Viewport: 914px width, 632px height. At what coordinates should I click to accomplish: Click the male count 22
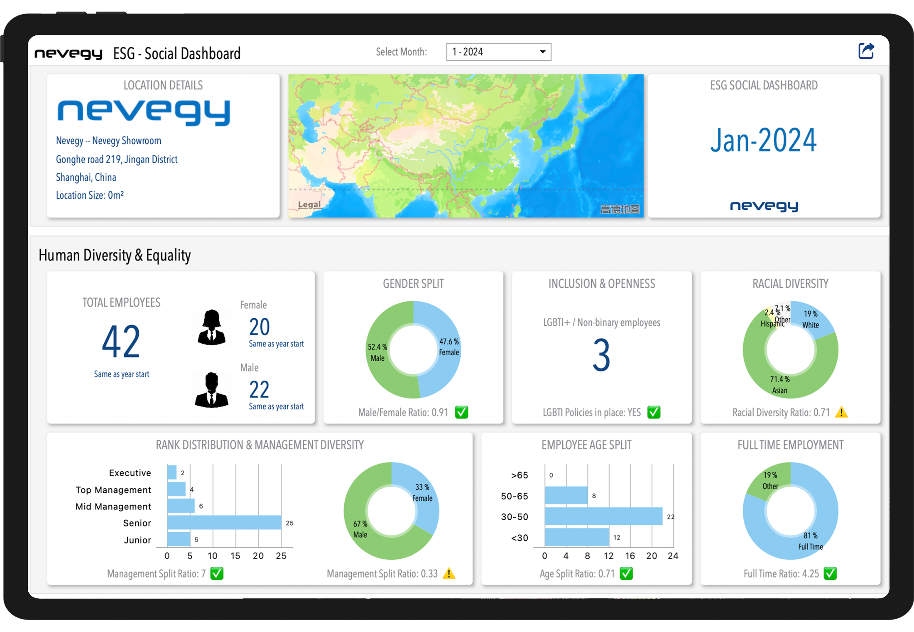260,389
